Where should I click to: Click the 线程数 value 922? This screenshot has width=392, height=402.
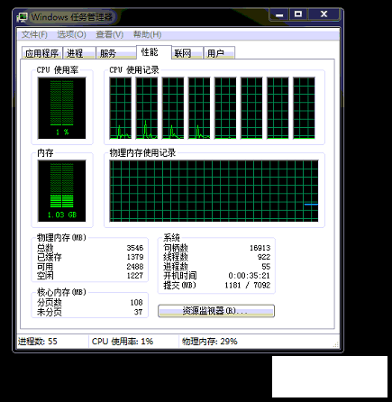pos(264,257)
